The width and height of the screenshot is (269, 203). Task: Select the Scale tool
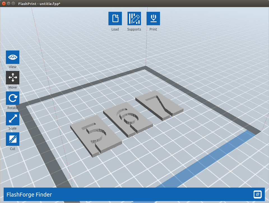tap(13, 119)
